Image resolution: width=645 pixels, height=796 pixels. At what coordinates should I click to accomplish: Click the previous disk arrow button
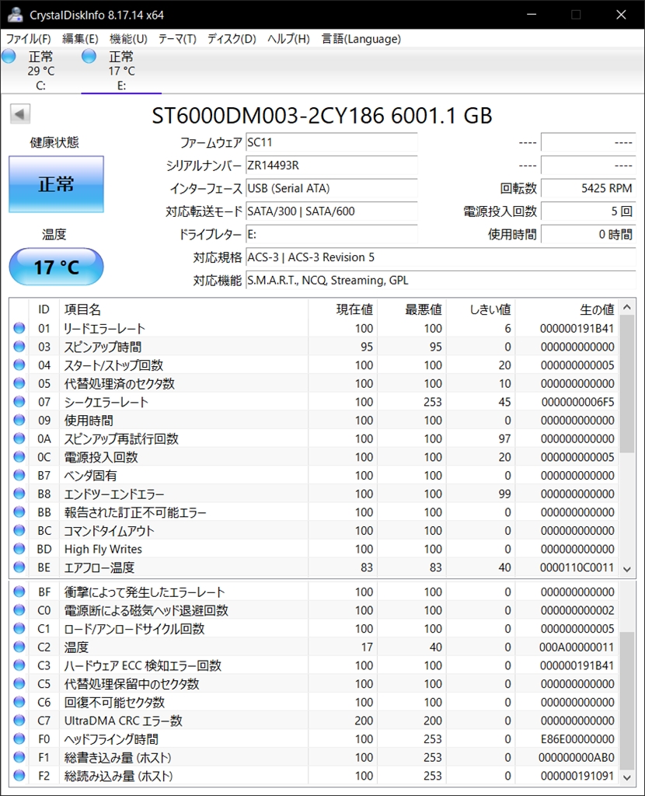[20, 113]
